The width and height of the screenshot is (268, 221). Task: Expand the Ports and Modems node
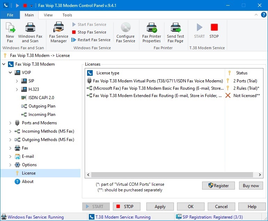point(10,123)
